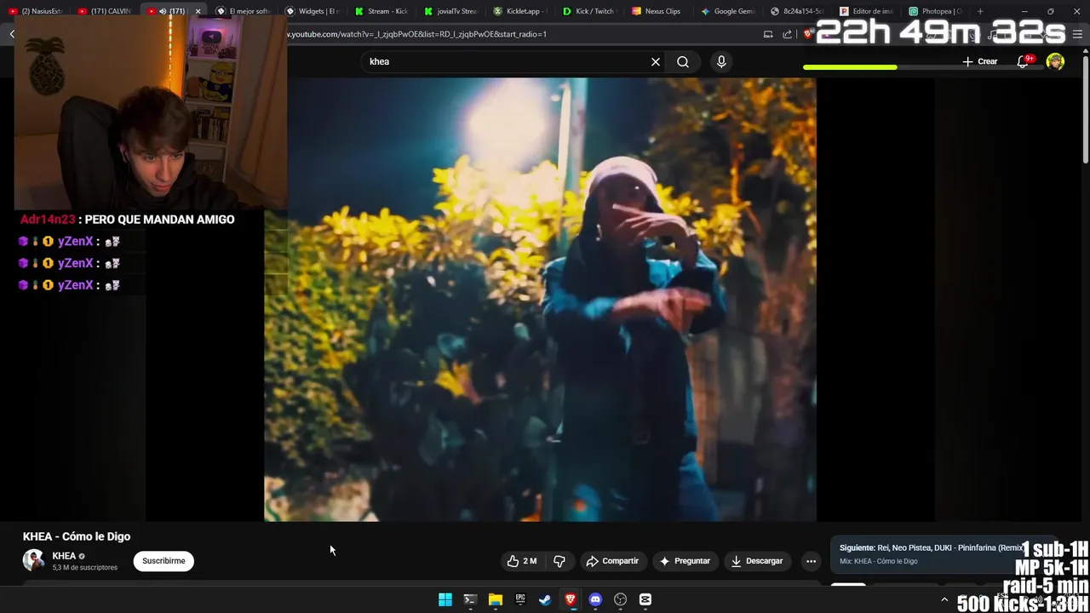Open the terminal from the taskbar

(x=470, y=599)
